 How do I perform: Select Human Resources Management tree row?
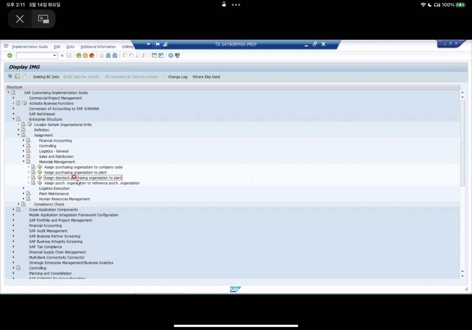(x=65, y=199)
